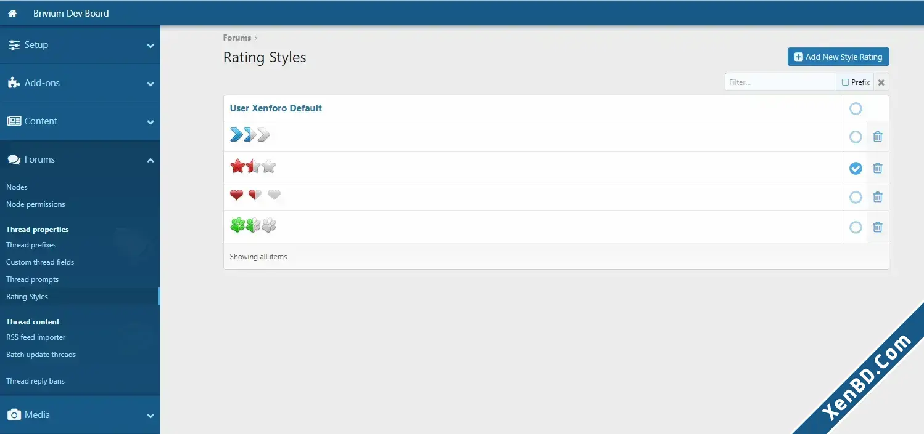This screenshot has width=924, height=434.
Task: Select the hearts style radio button
Action: point(856,197)
